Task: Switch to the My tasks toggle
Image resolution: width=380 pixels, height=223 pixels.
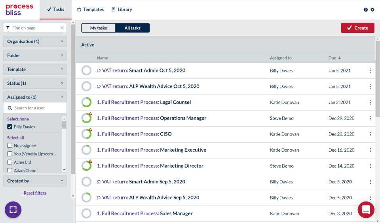Action: pyautogui.click(x=99, y=28)
